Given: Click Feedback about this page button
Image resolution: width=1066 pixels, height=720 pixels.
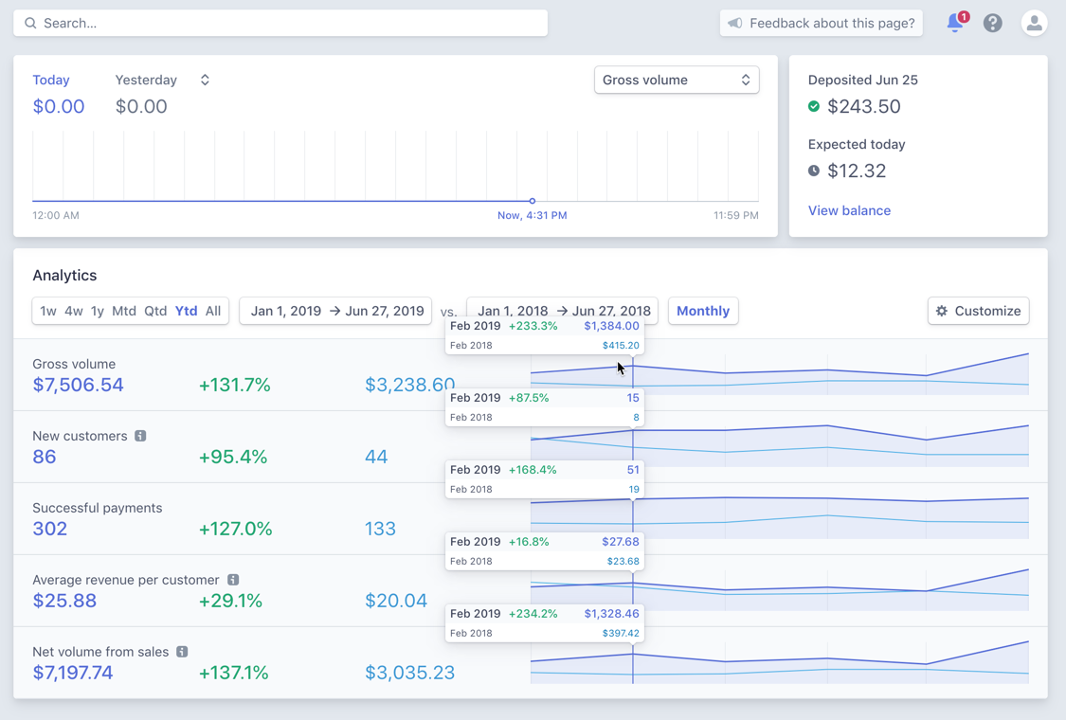Looking at the screenshot, I should coord(822,23).
